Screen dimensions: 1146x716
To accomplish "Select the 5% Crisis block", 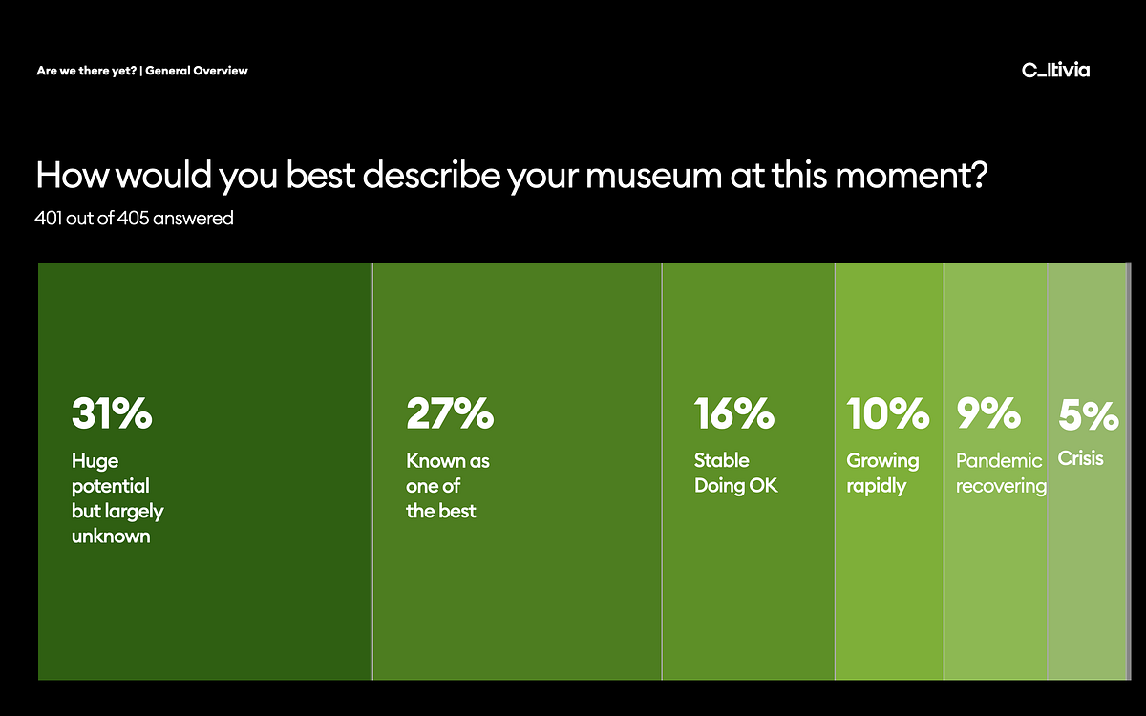I will [x=1087, y=471].
